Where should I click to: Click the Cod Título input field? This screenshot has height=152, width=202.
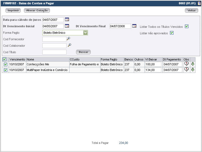coord(55,52)
